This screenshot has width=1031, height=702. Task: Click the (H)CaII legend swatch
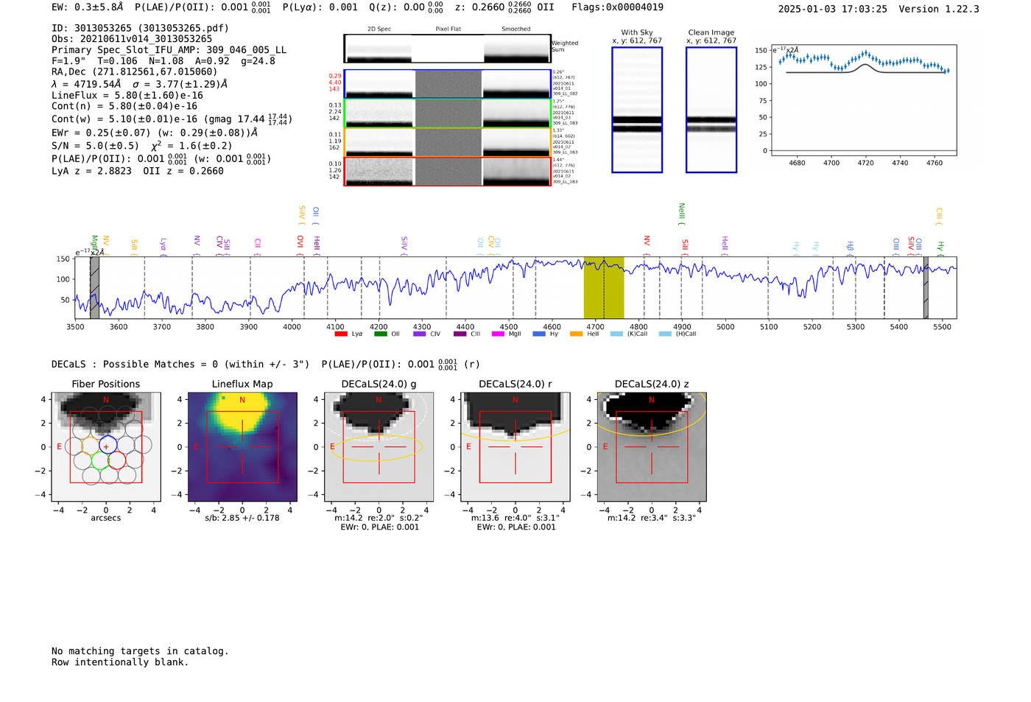tap(665, 334)
